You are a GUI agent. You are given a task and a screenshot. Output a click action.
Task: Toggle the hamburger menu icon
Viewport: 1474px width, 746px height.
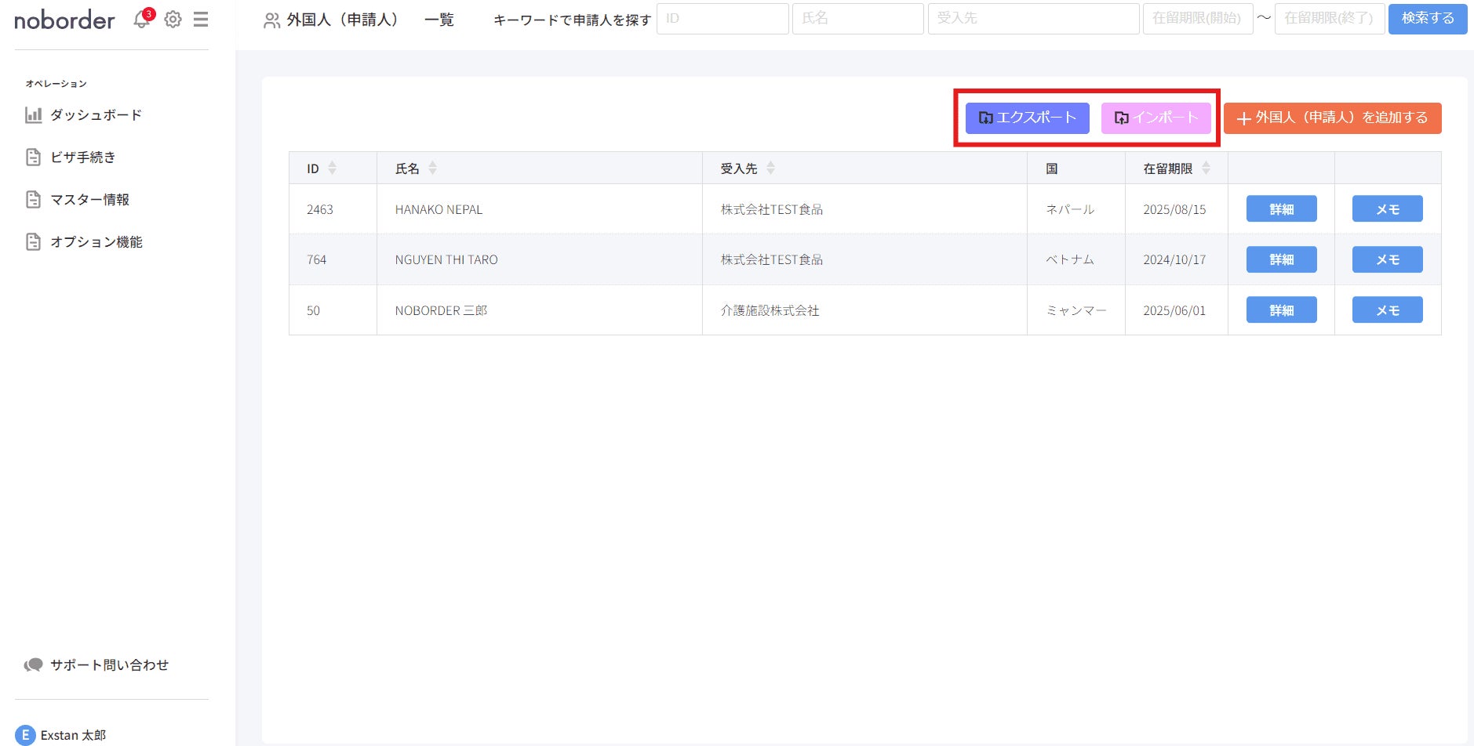[x=201, y=20]
